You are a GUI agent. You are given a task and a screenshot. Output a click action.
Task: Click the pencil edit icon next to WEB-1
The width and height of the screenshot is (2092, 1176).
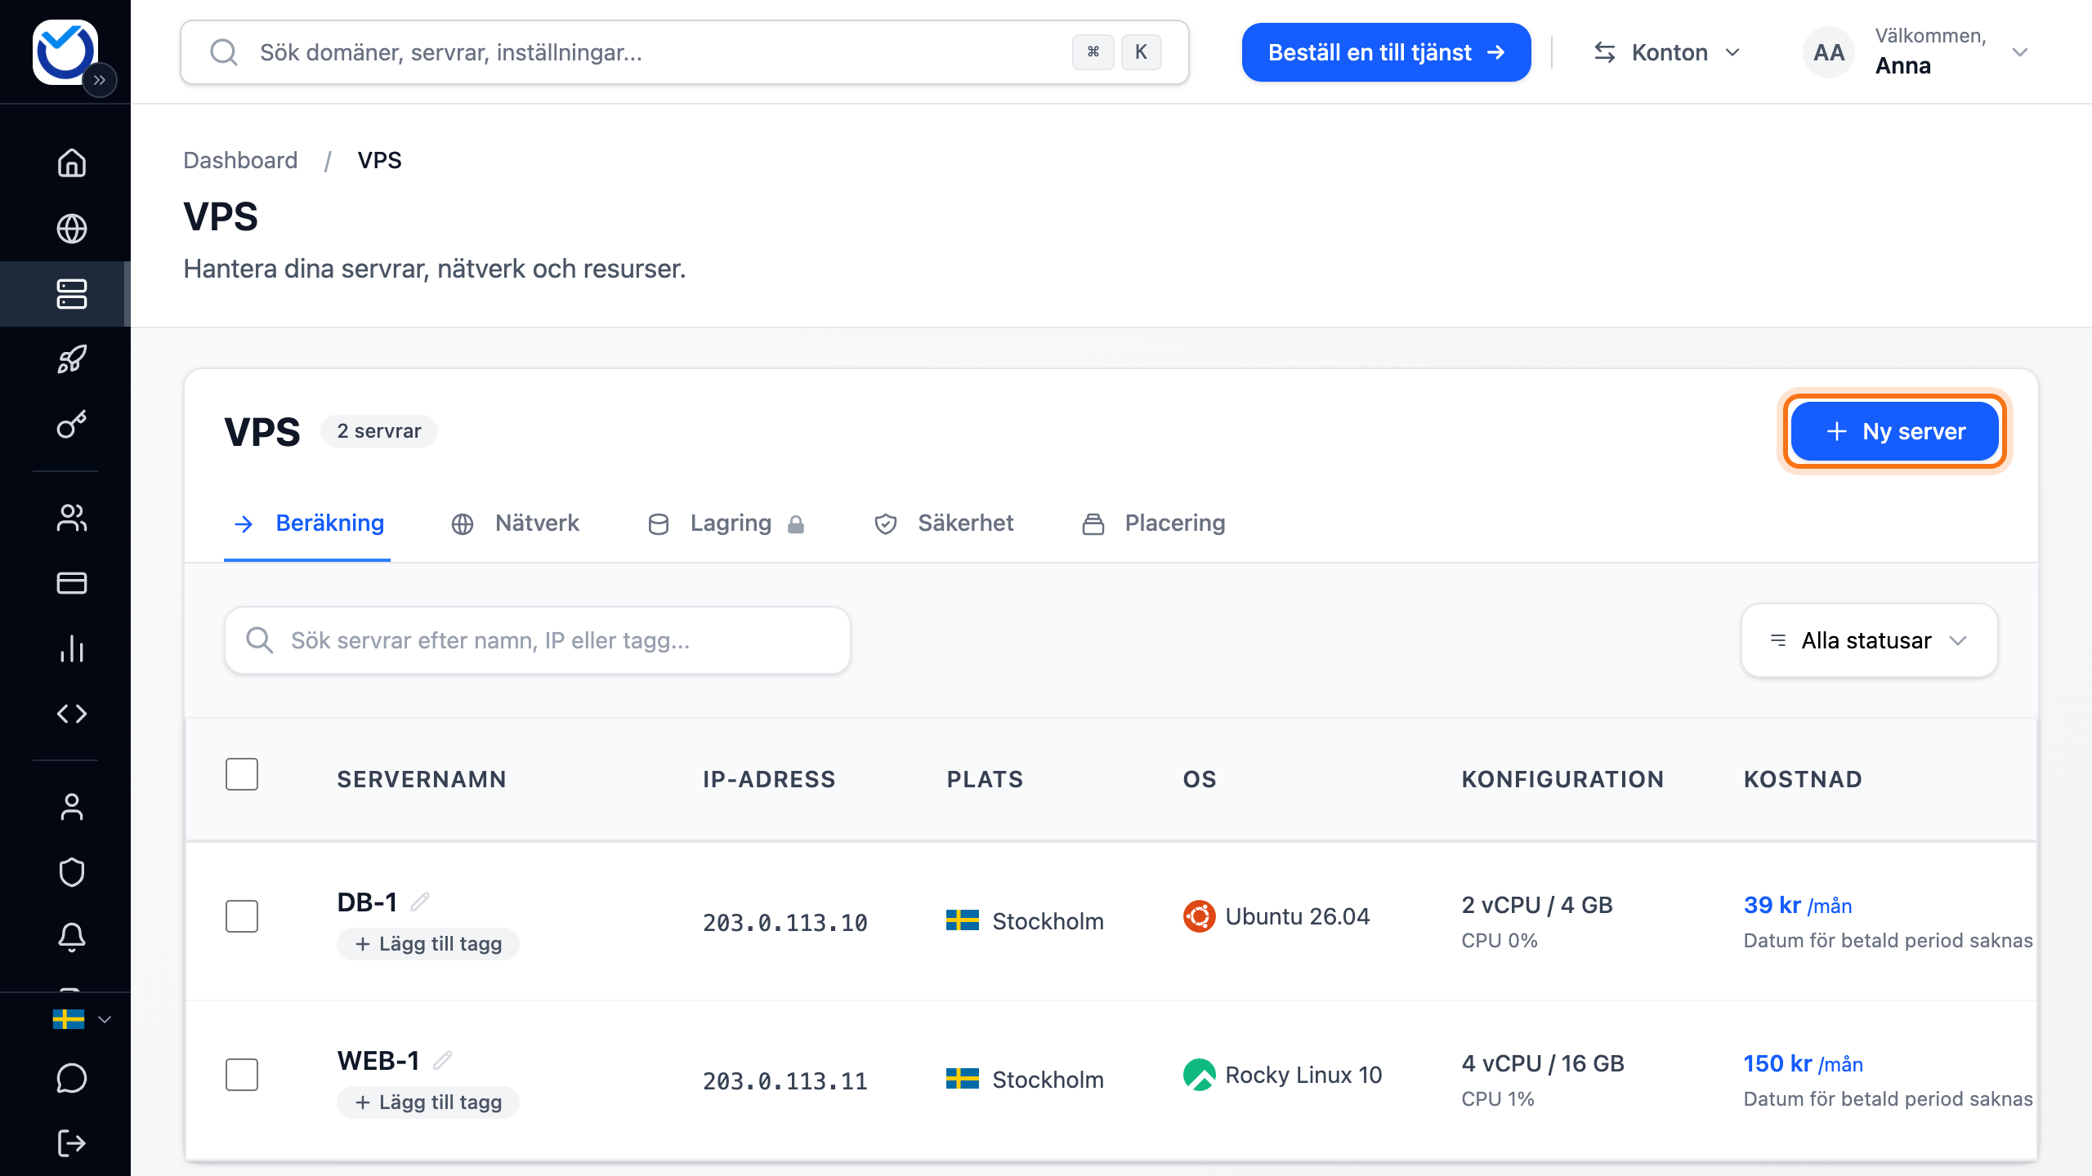443,1060
